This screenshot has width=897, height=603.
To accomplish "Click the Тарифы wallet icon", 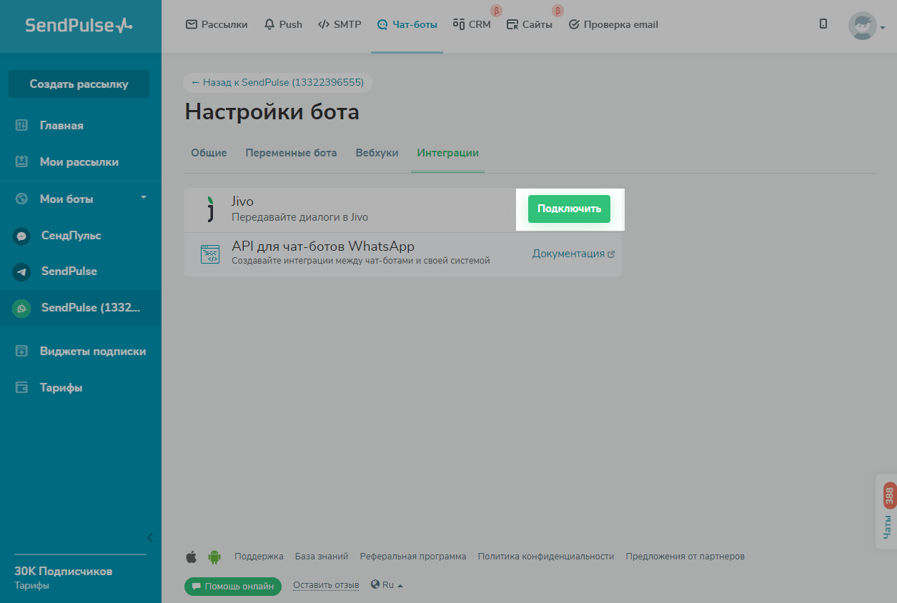I will tap(21, 388).
